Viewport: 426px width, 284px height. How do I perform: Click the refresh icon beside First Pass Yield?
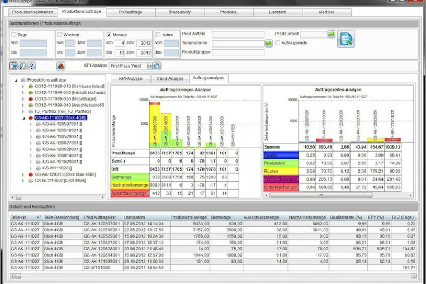(x=157, y=66)
